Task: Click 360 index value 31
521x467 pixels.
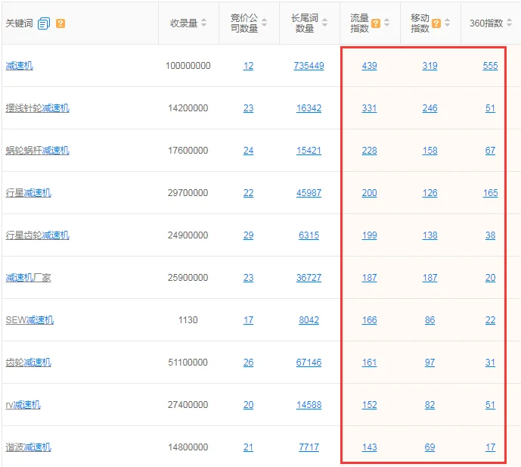Action: [490, 363]
